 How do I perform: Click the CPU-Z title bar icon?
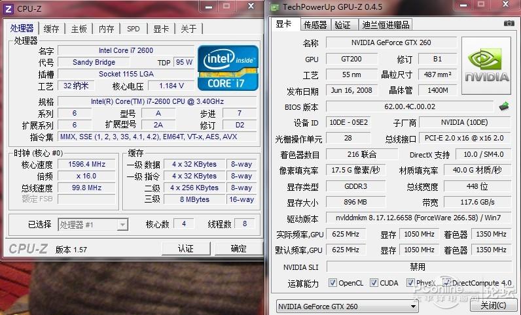click(x=9, y=9)
